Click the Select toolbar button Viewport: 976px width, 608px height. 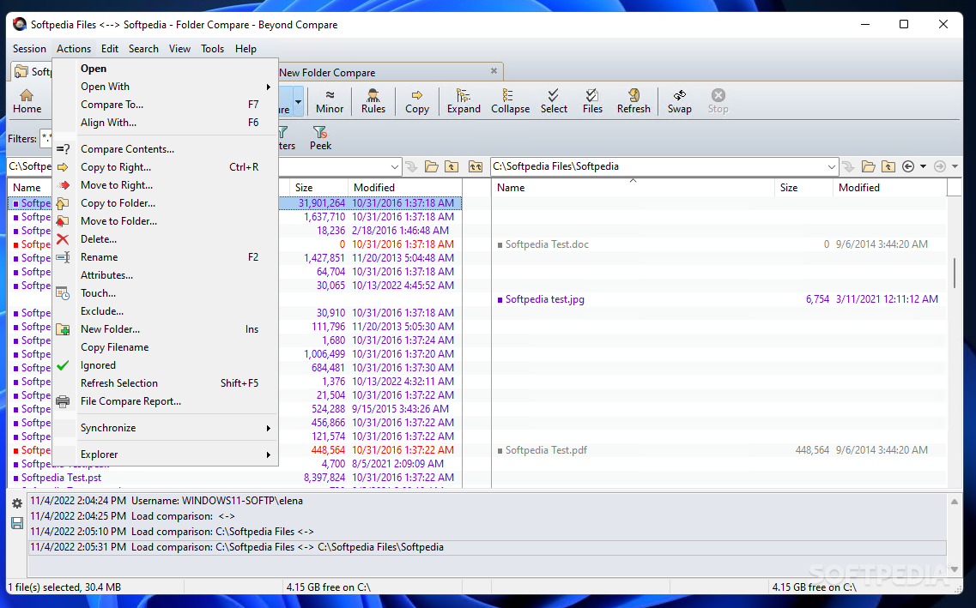554,101
